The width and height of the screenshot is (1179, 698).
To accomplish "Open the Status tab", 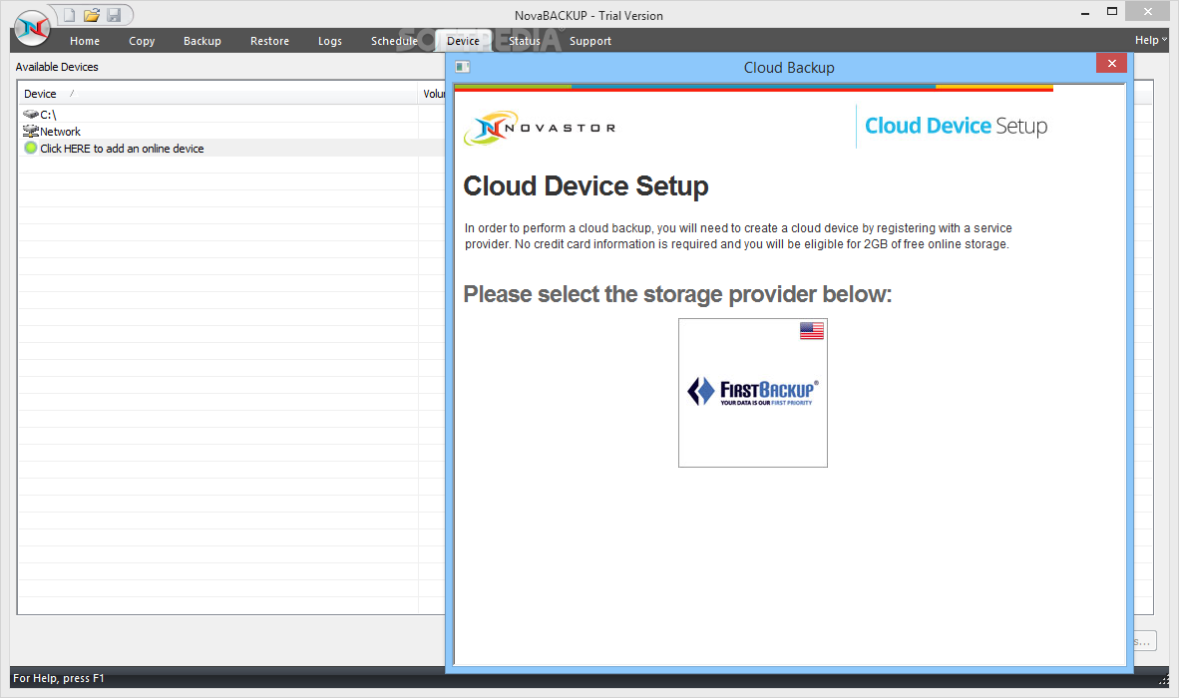I will click(524, 41).
